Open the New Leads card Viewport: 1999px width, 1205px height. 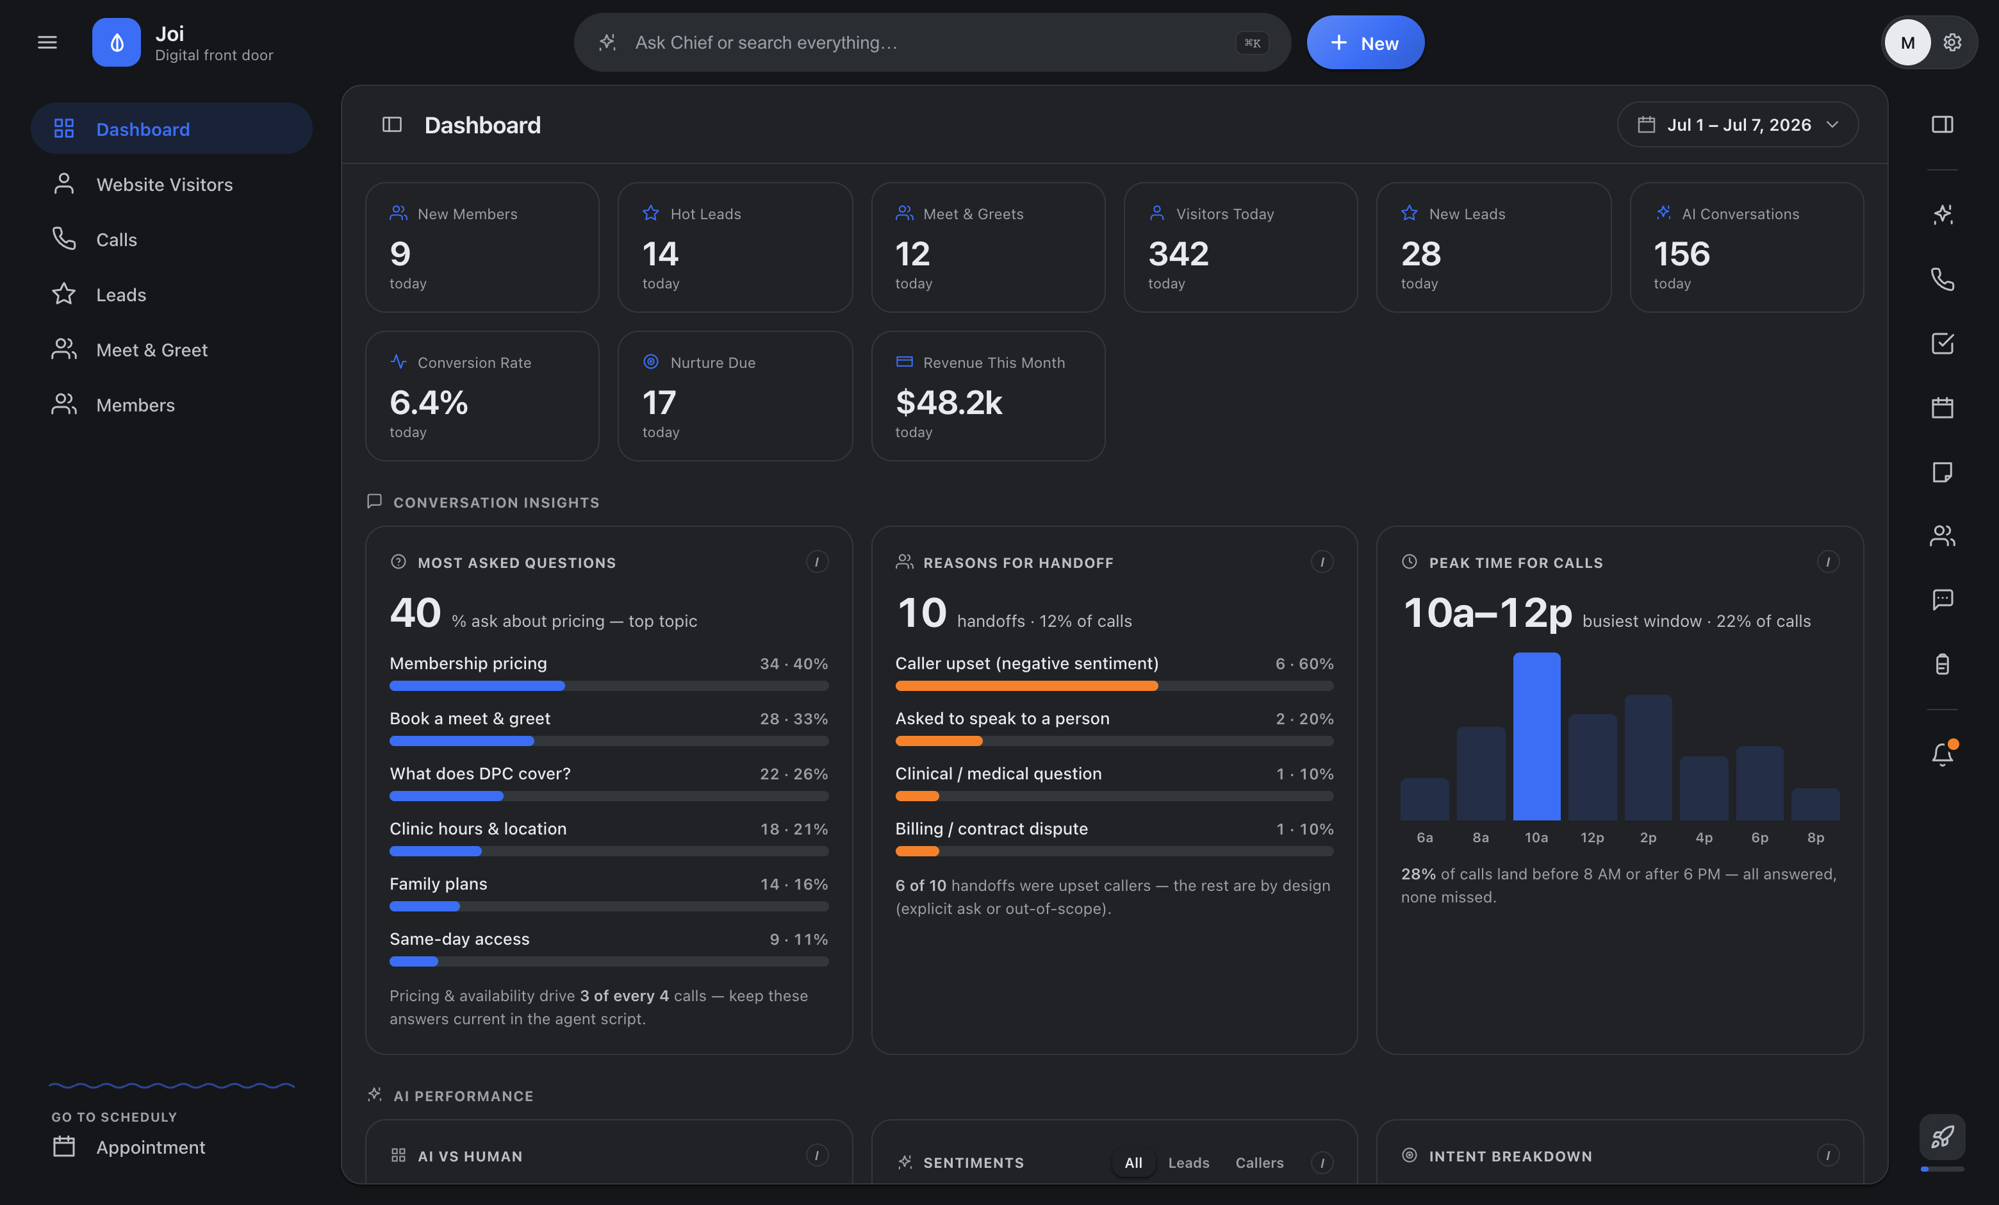1493,247
